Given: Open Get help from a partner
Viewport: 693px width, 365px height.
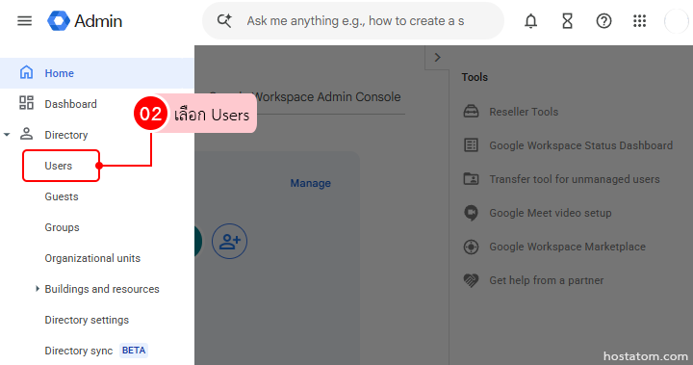Looking at the screenshot, I should (x=547, y=280).
